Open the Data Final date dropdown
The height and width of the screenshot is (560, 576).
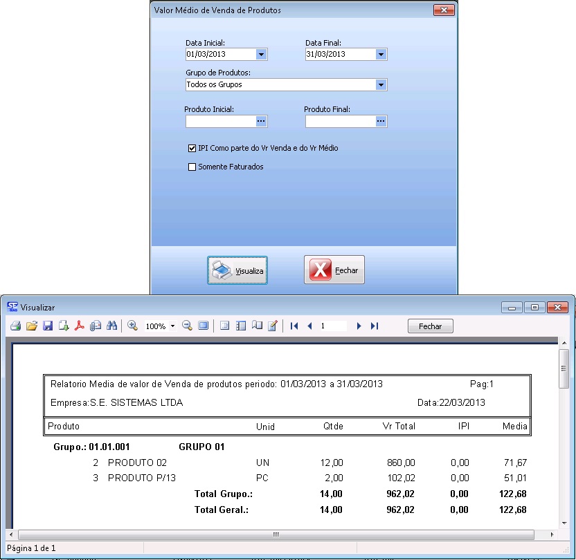click(381, 54)
